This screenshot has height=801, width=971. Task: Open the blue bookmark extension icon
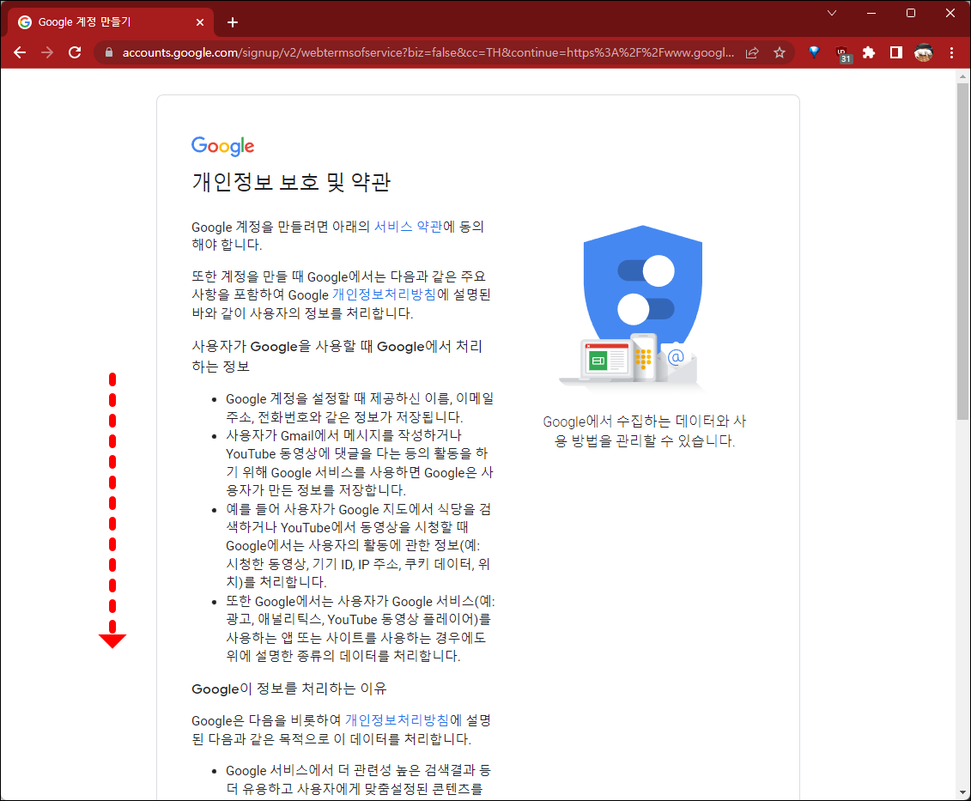(813, 52)
